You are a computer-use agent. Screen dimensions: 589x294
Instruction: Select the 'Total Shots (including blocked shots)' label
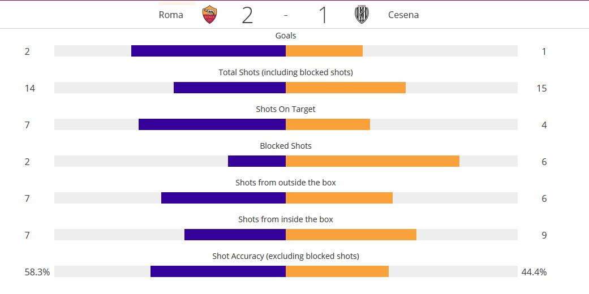tap(286, 72)
